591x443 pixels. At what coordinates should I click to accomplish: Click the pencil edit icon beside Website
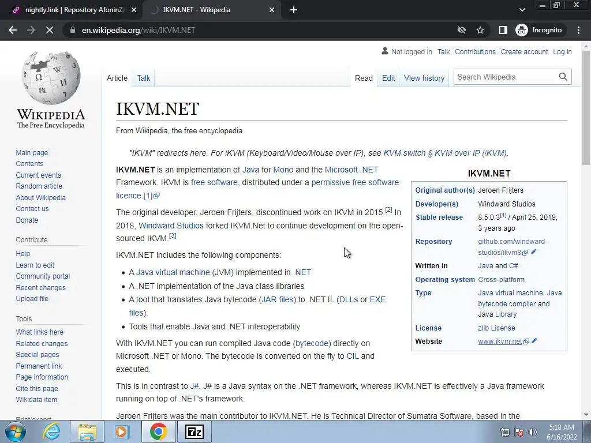pyautogui.click(x=534, y=340)
